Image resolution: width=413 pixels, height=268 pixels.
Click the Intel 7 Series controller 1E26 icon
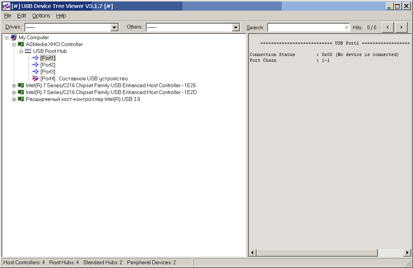tap(21, 85)
